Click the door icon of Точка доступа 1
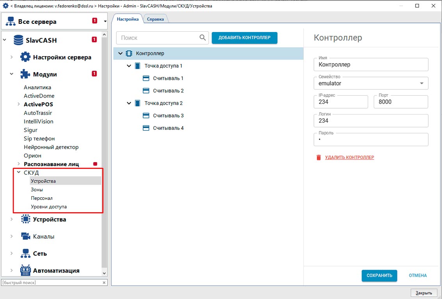 click(x=137, y=66)
